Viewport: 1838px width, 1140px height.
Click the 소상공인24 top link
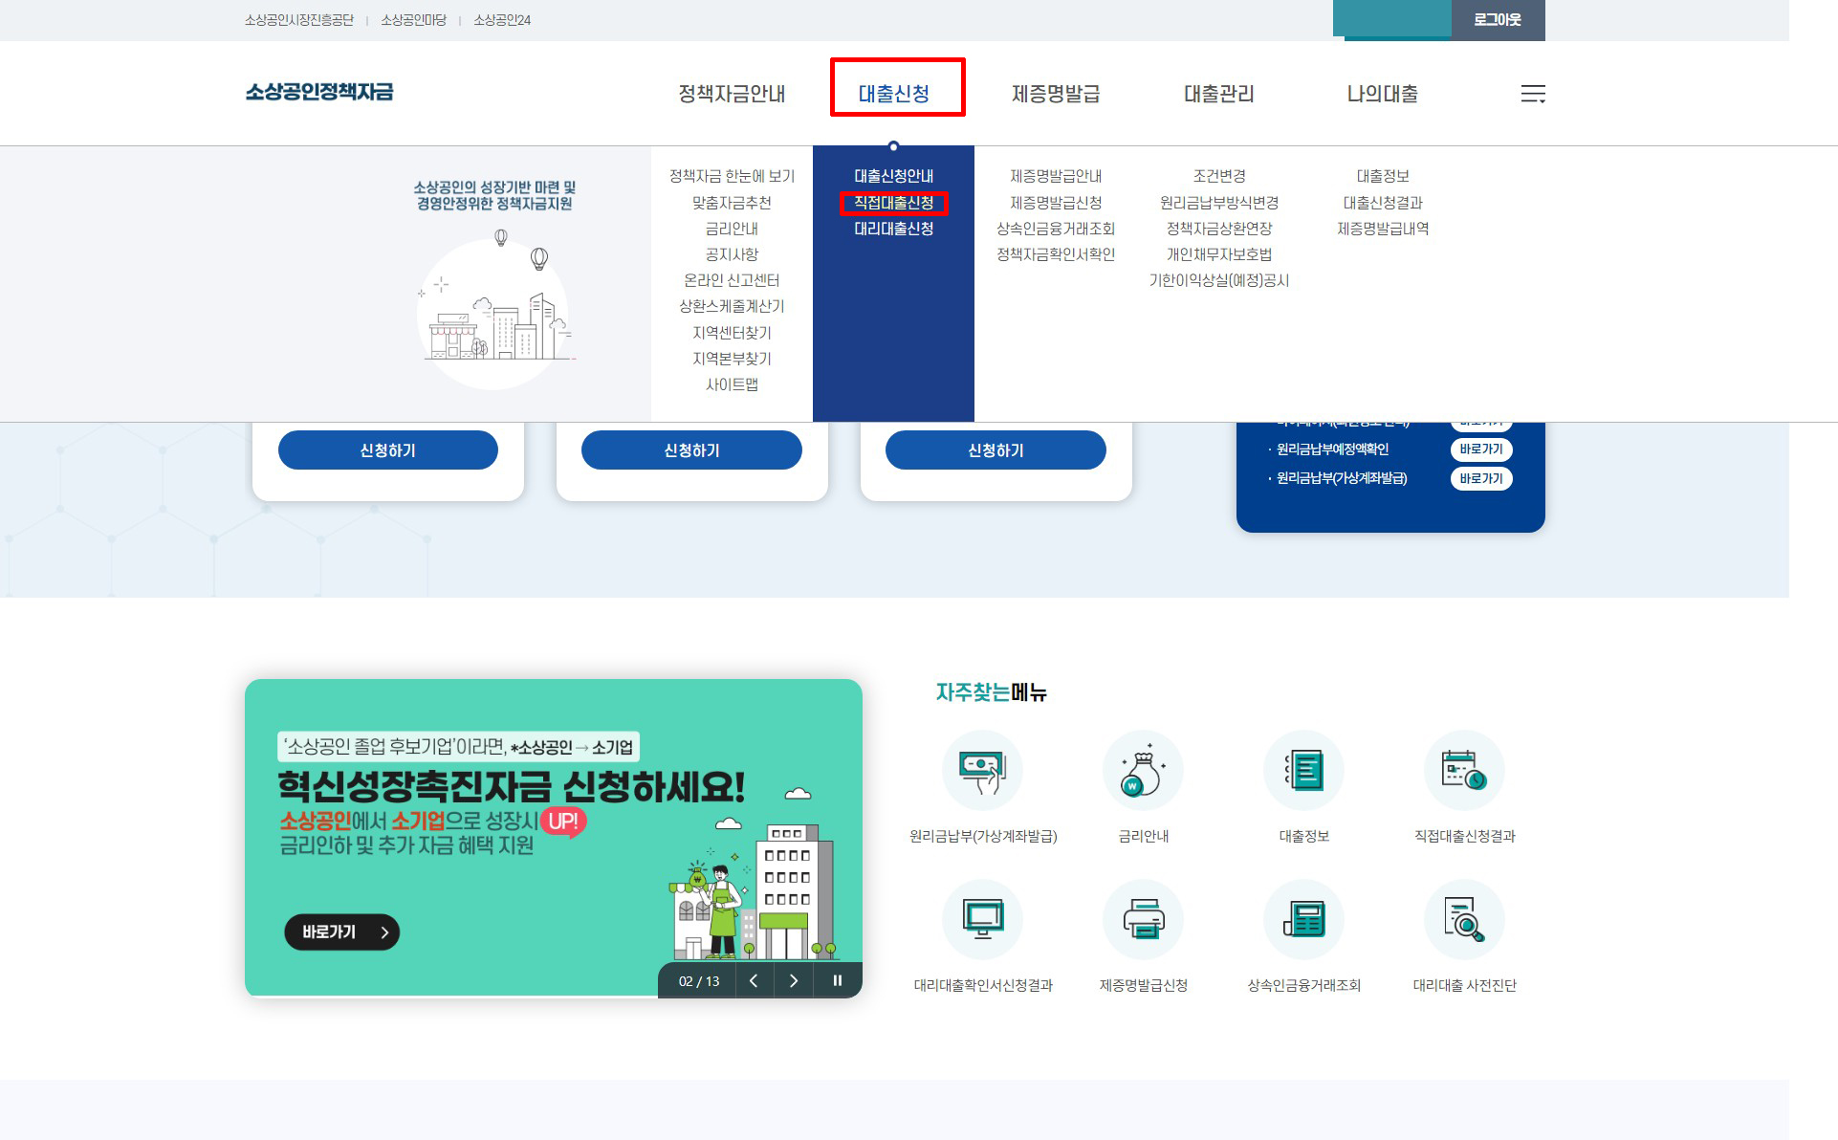pyautogui.click(x=502, y=20)
